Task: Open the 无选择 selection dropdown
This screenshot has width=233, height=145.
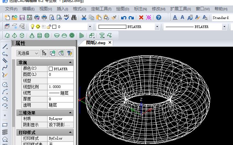Action: [28, 53]
